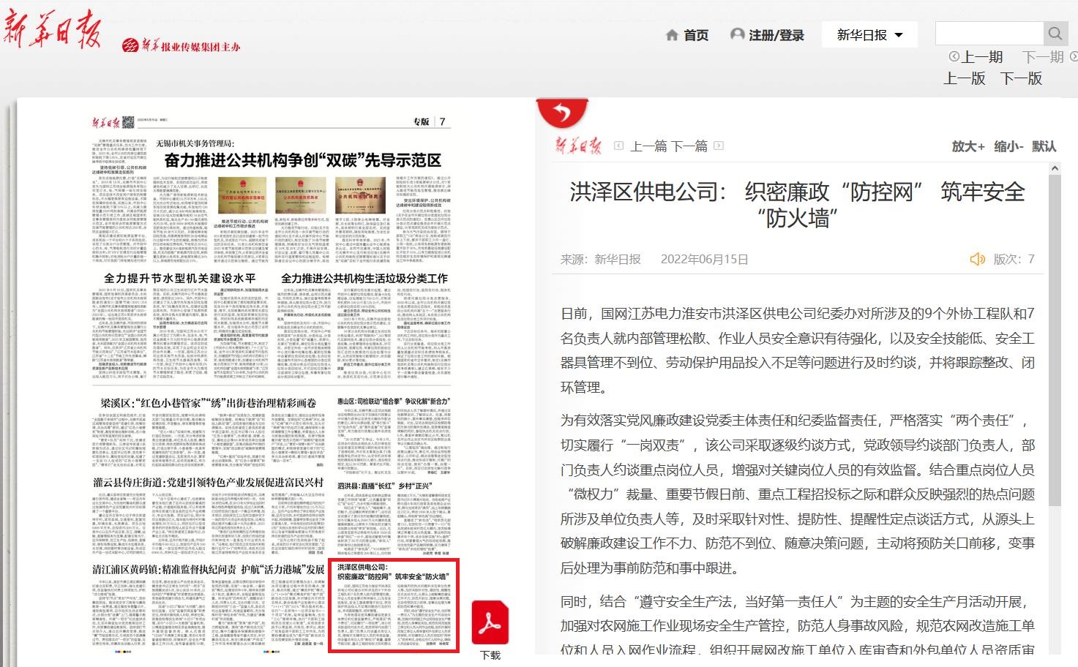Image resolution: width=1078 pixels, height=667 pixels.
Task: Open article 全力推进公共机构生活垃圾分类工作
Action: 364,279
